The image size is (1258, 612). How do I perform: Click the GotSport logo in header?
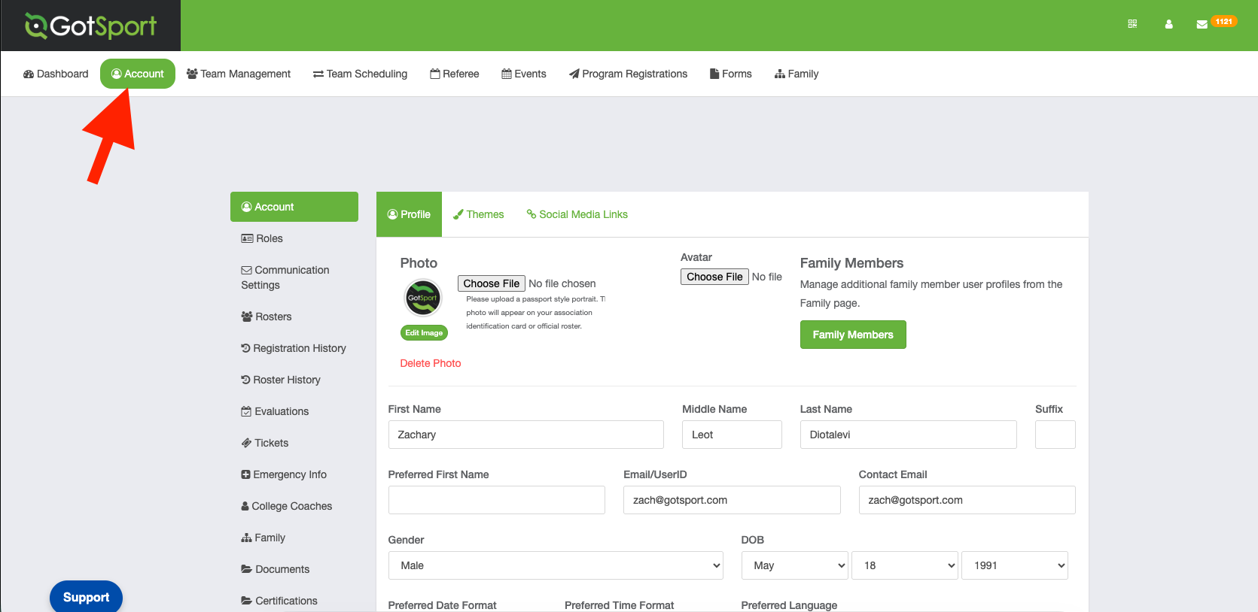[x=90, y=26]
